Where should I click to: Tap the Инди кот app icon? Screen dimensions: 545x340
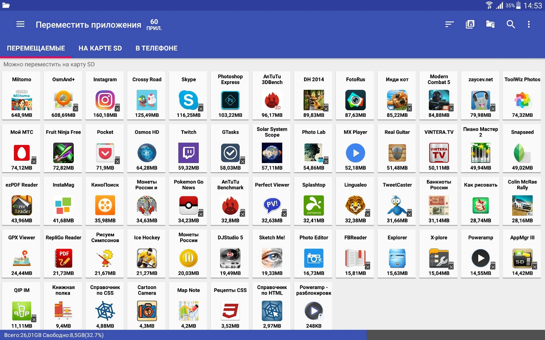(x=397, y=100)
